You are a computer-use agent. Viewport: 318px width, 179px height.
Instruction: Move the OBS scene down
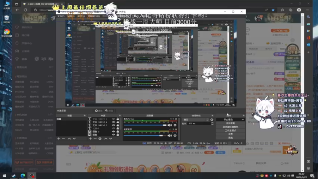[74, 138]
